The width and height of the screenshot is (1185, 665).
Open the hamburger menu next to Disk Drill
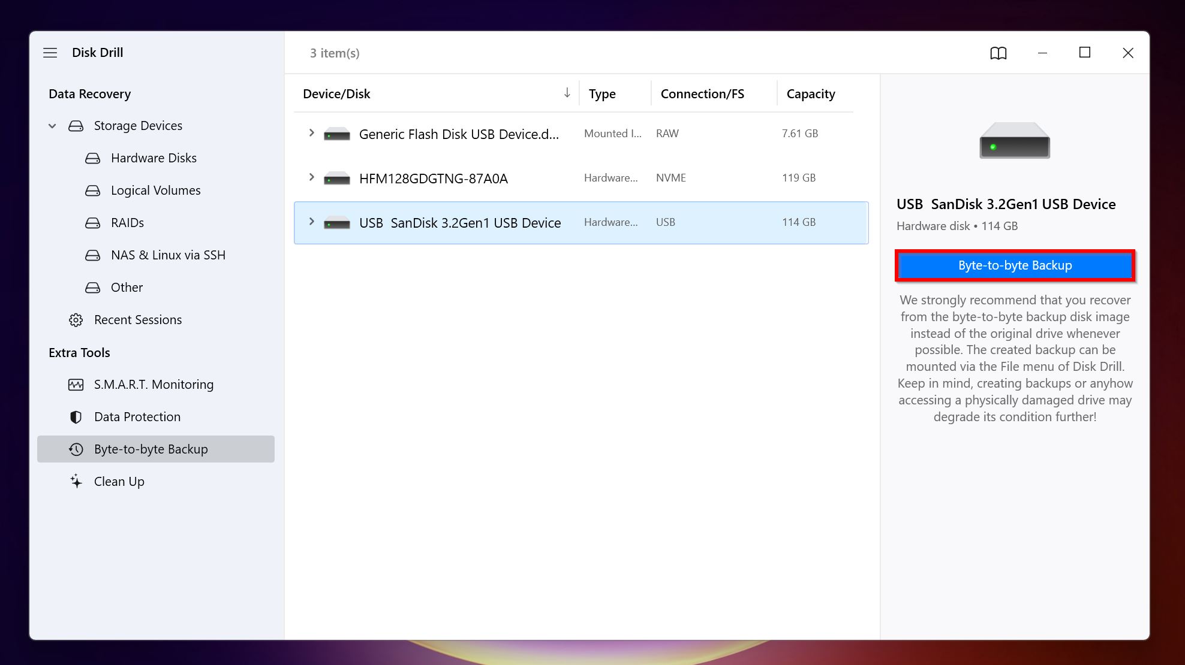[50, 53]
